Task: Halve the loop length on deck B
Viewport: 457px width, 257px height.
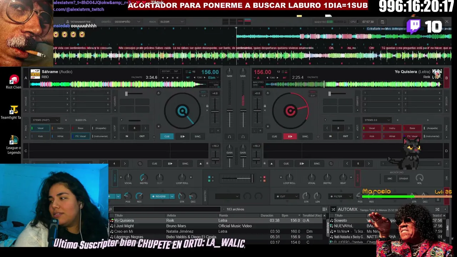Action: point(327,128)
